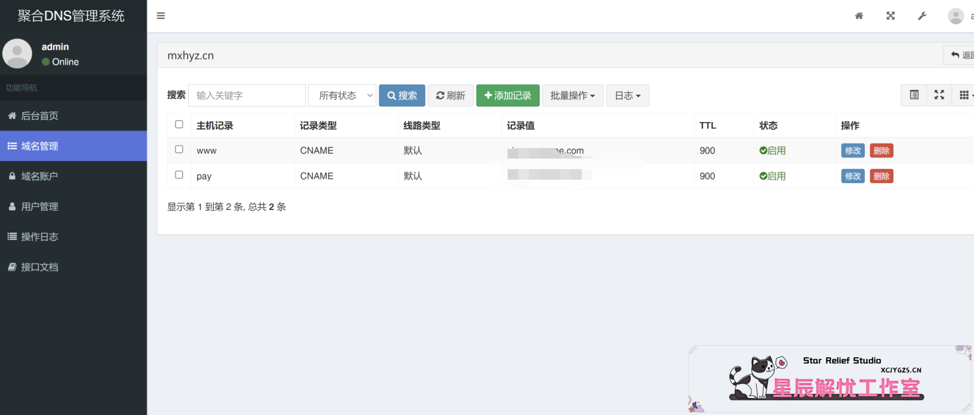This screenshot has width=974, height=415.
Task: Go to 用户管理 in the sidebar
Action: [40, 207]
